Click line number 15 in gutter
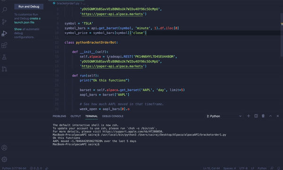The image size is (283, 170). [57, 57]
